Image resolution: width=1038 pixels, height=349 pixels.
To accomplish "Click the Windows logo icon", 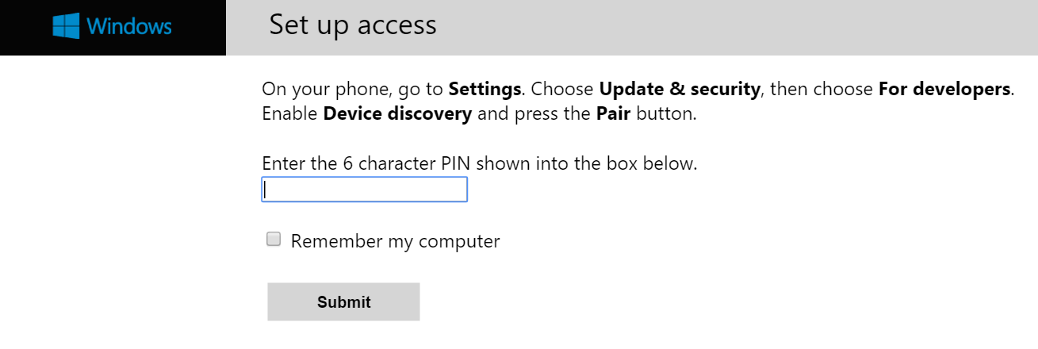I will tap(67, 26).
